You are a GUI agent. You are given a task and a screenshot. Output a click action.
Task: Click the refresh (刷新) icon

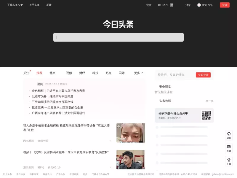(x=229, y=134)
